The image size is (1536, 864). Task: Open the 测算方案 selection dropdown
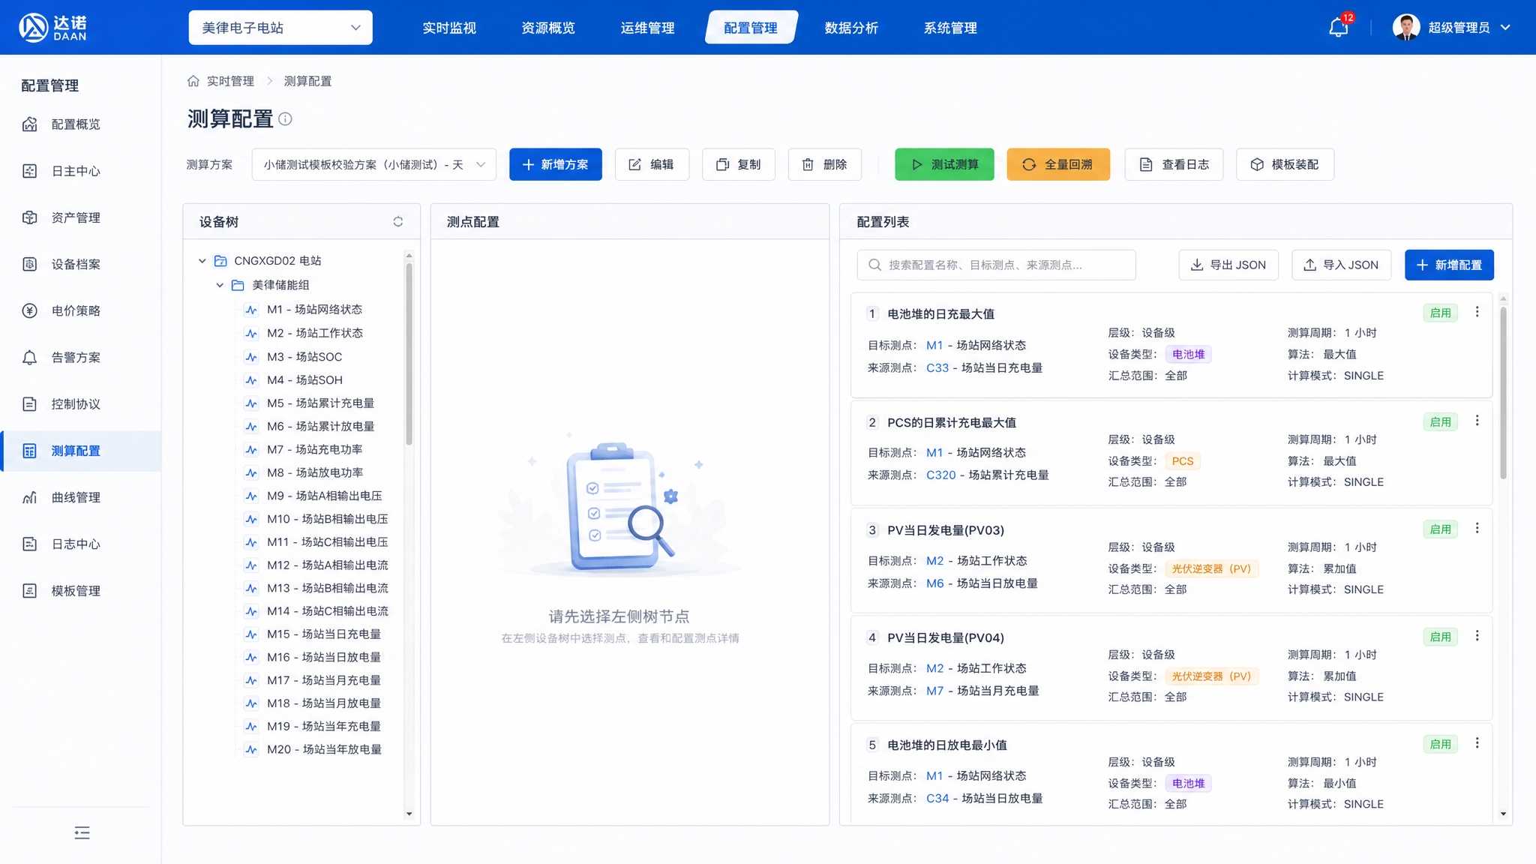[373, 164]
